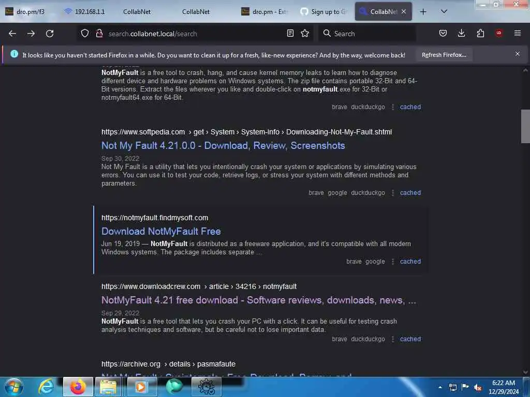The height and width of the screenshot is (397, 530).
Task: Show hidden system tray icons
Action: 440,387
